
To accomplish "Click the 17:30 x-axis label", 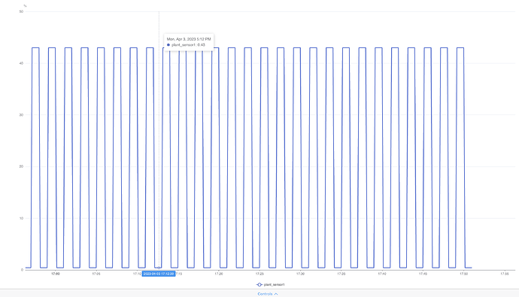I will pyautogui.click(x=300, y=274).
